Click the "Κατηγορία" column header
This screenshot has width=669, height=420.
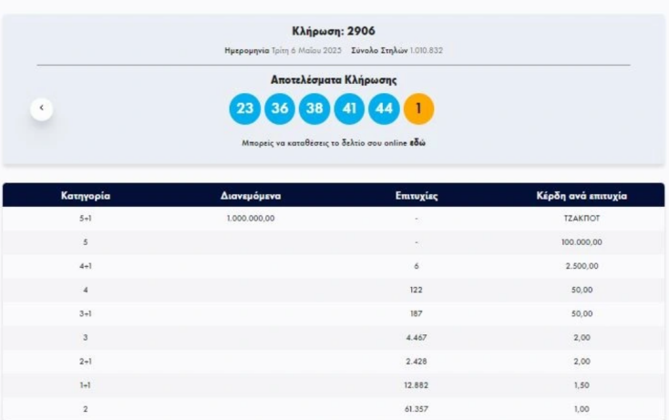(x=86, y=196)
